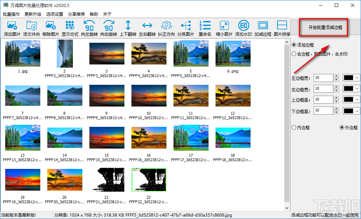
Task: Increase 上边框高 value with up arrow
Action: click(x=336, y=98)
